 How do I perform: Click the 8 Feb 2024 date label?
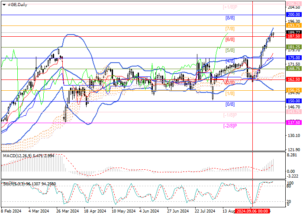point(11,211)
